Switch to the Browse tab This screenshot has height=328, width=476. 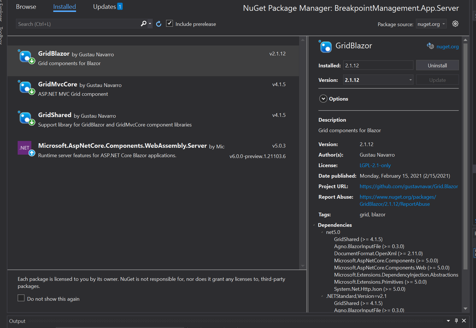26,7
